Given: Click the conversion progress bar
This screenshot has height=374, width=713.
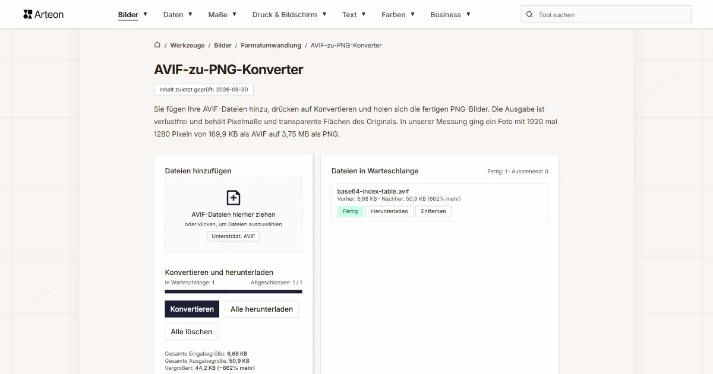Looking at the screenshot, I should [234, 291].
